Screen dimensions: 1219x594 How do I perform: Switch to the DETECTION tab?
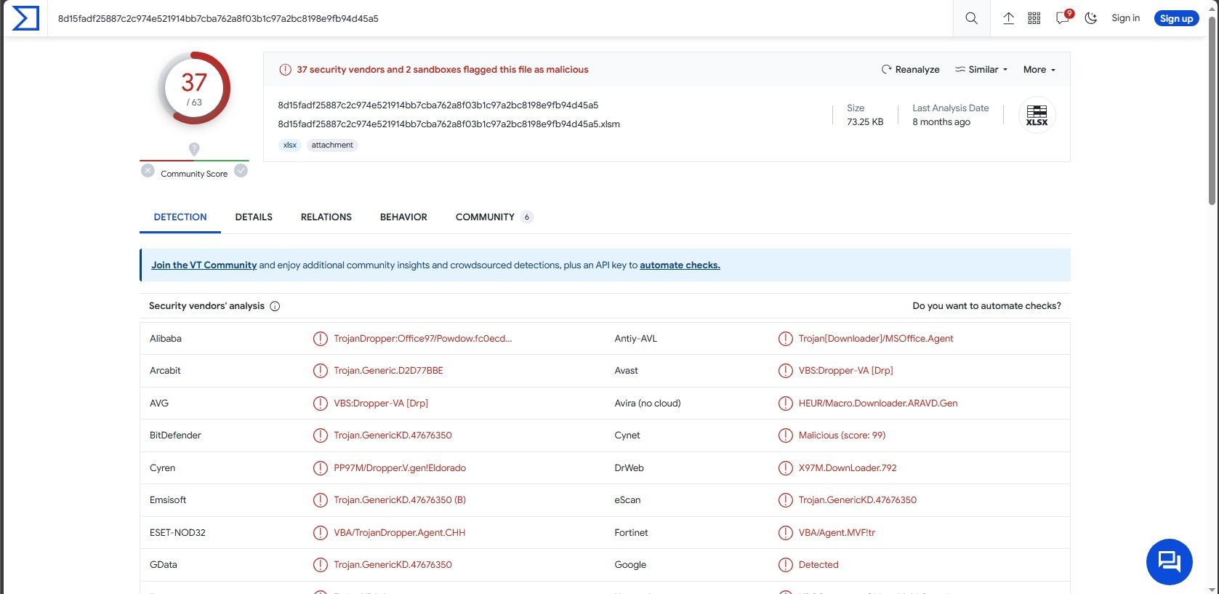click(x=180, y=217)
